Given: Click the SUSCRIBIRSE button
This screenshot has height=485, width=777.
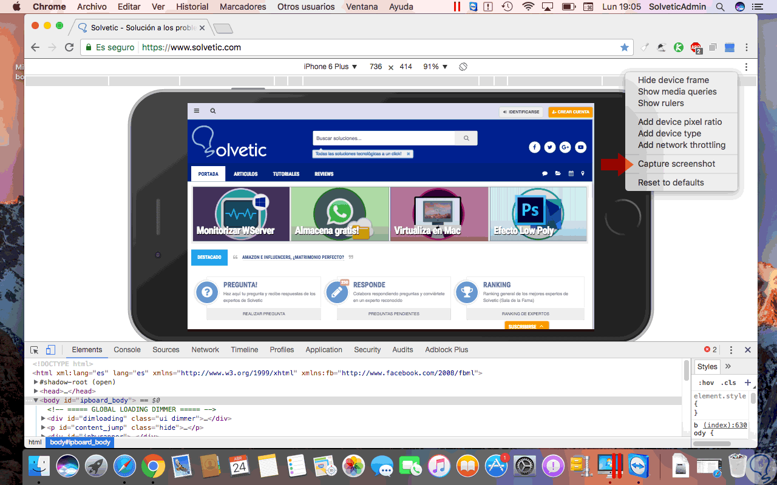Looking at the screenshot, I should point(526,326).
